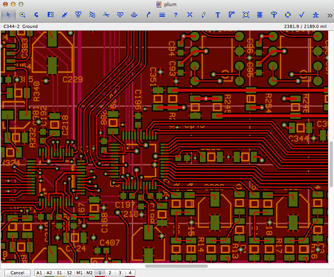Click the R254 component label
This screenshot has height=277, width=334.
coord(268,103)
